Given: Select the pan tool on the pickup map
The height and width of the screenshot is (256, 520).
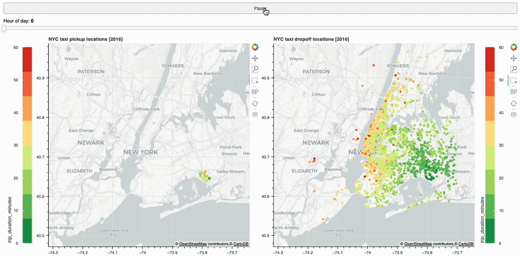Looking at the screenshot, I should pyautogui.click(x=255, y=57).
